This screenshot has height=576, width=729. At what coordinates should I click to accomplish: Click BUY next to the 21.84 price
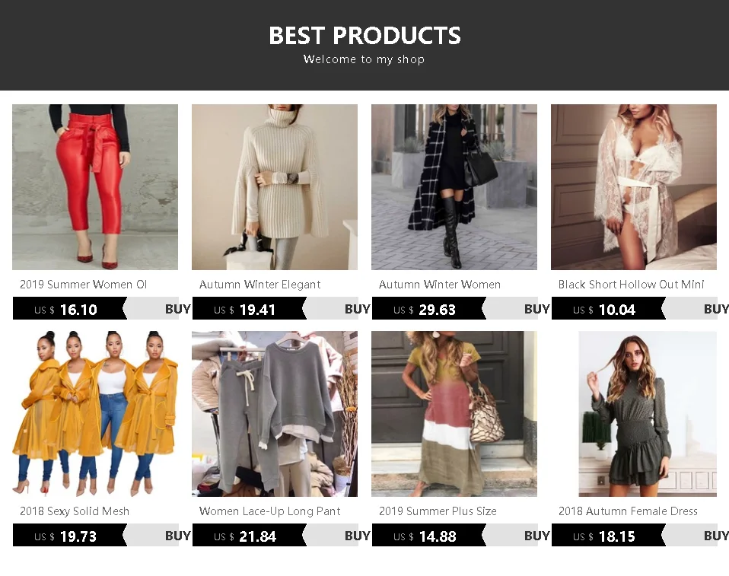click(357, 536)
